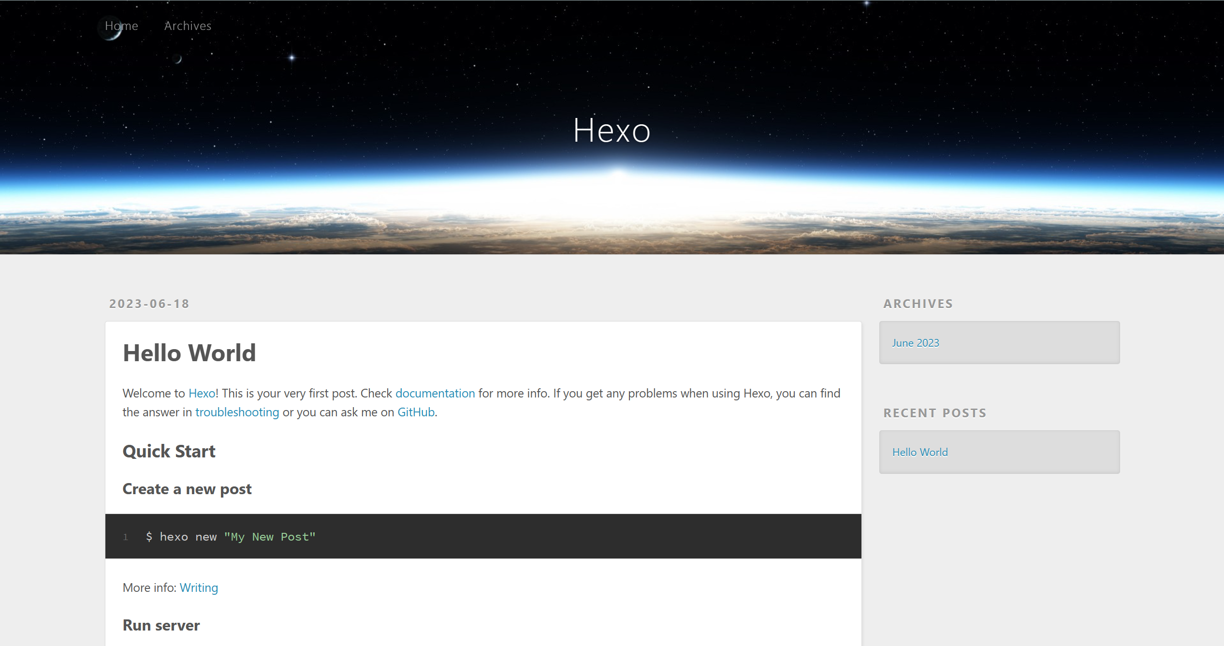Click the Quick Start heading
The height and width of the screenshot is (646, 1224).
[x=169, y=451]
